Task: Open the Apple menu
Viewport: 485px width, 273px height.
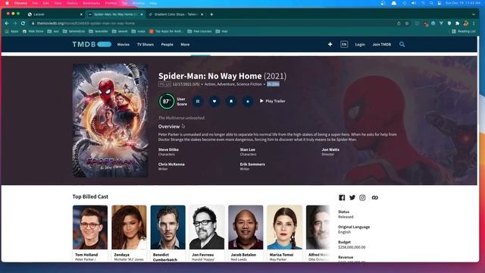Action: coord(7,3)
